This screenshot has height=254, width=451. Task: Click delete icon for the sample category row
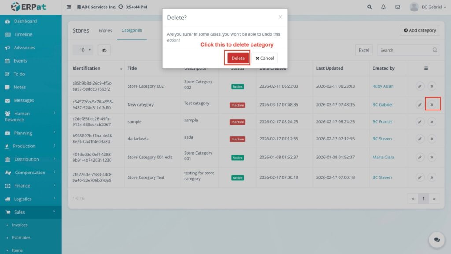[432, 122]
